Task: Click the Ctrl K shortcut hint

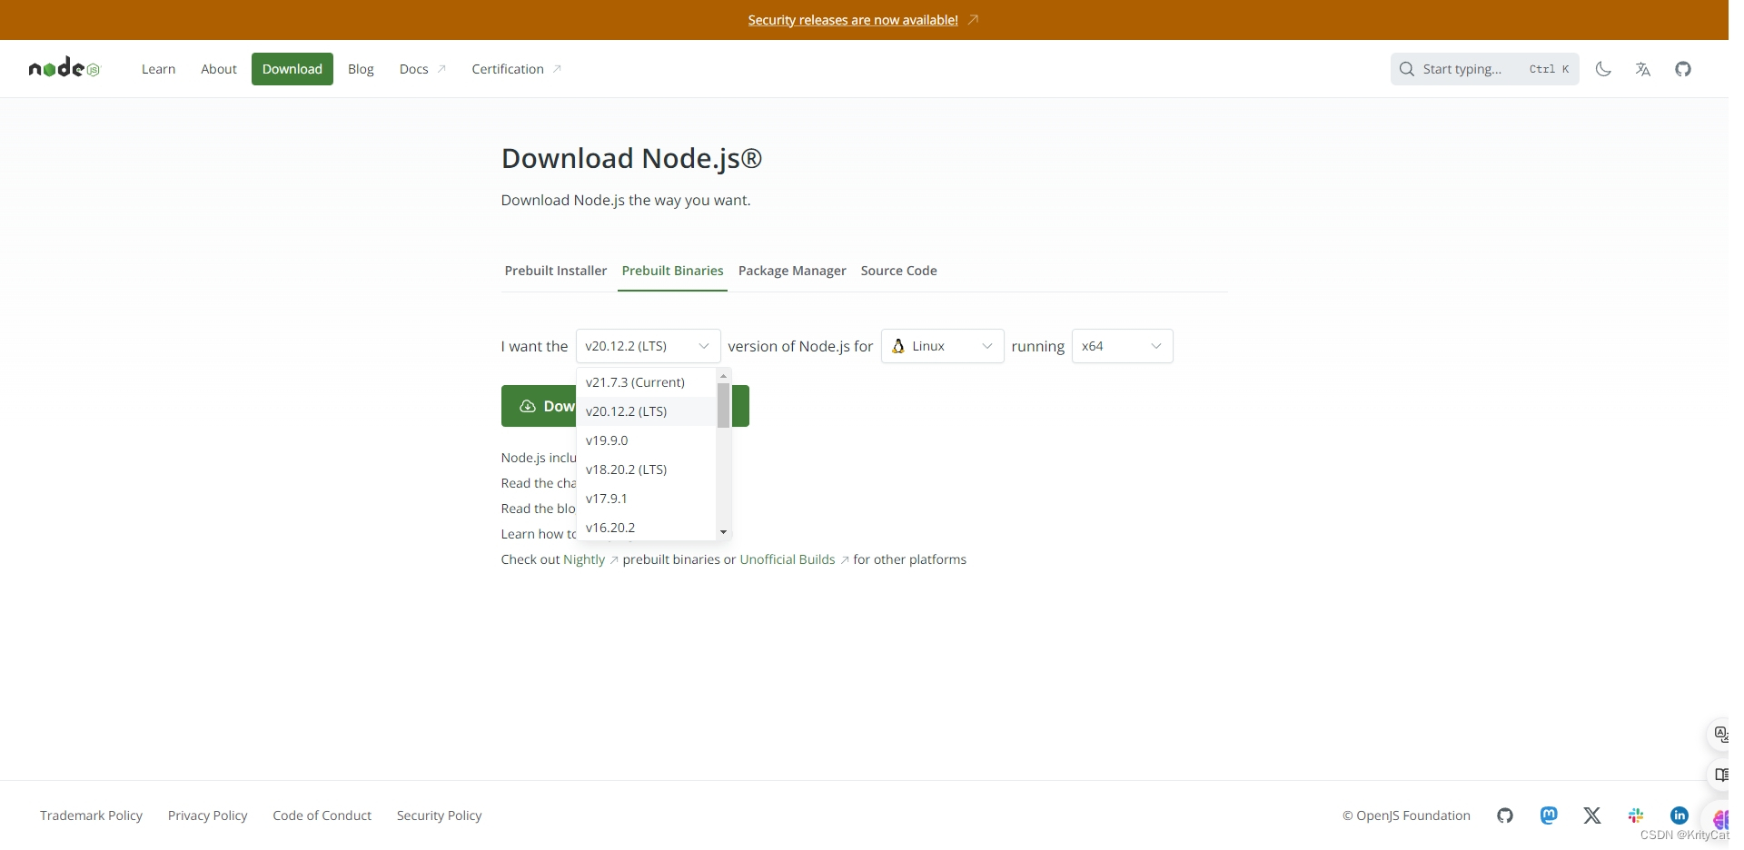Action: click(x=1549, y=69)
